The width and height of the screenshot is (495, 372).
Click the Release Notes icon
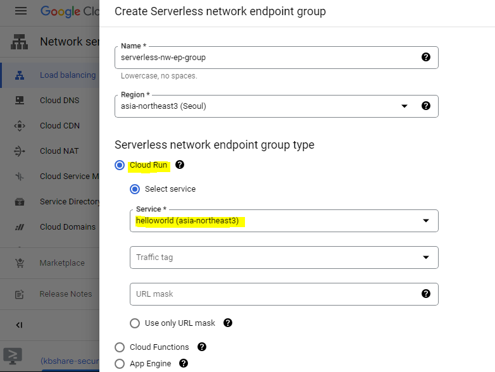pos(20,294)
